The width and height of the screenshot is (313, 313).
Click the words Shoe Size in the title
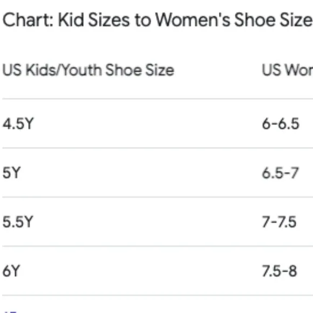click(x=274, y=20)
